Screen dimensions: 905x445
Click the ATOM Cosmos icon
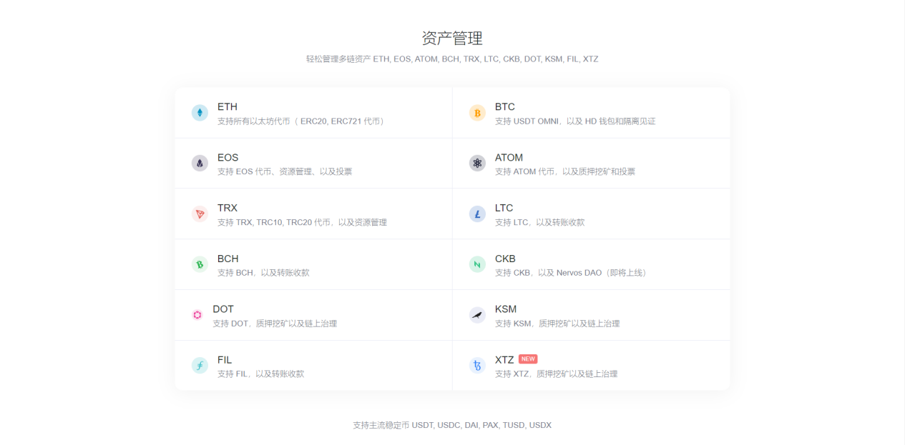[477, 164]
